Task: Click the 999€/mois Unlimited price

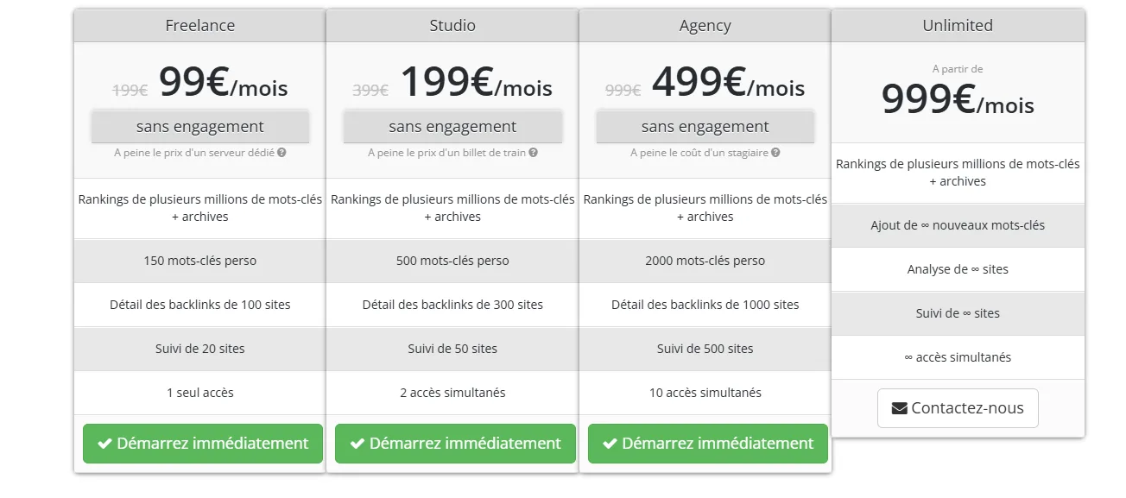Action: 958,100
